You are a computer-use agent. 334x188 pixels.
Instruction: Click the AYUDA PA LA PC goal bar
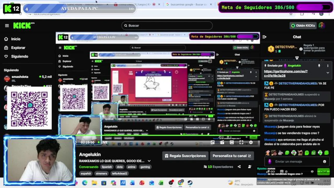tap(80, 9)
